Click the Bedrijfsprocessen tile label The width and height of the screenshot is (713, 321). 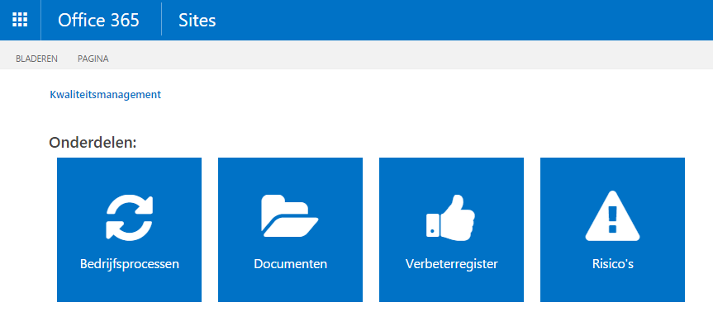click(130, 264)
